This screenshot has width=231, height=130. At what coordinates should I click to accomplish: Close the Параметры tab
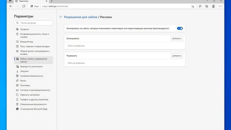[47, 1]
